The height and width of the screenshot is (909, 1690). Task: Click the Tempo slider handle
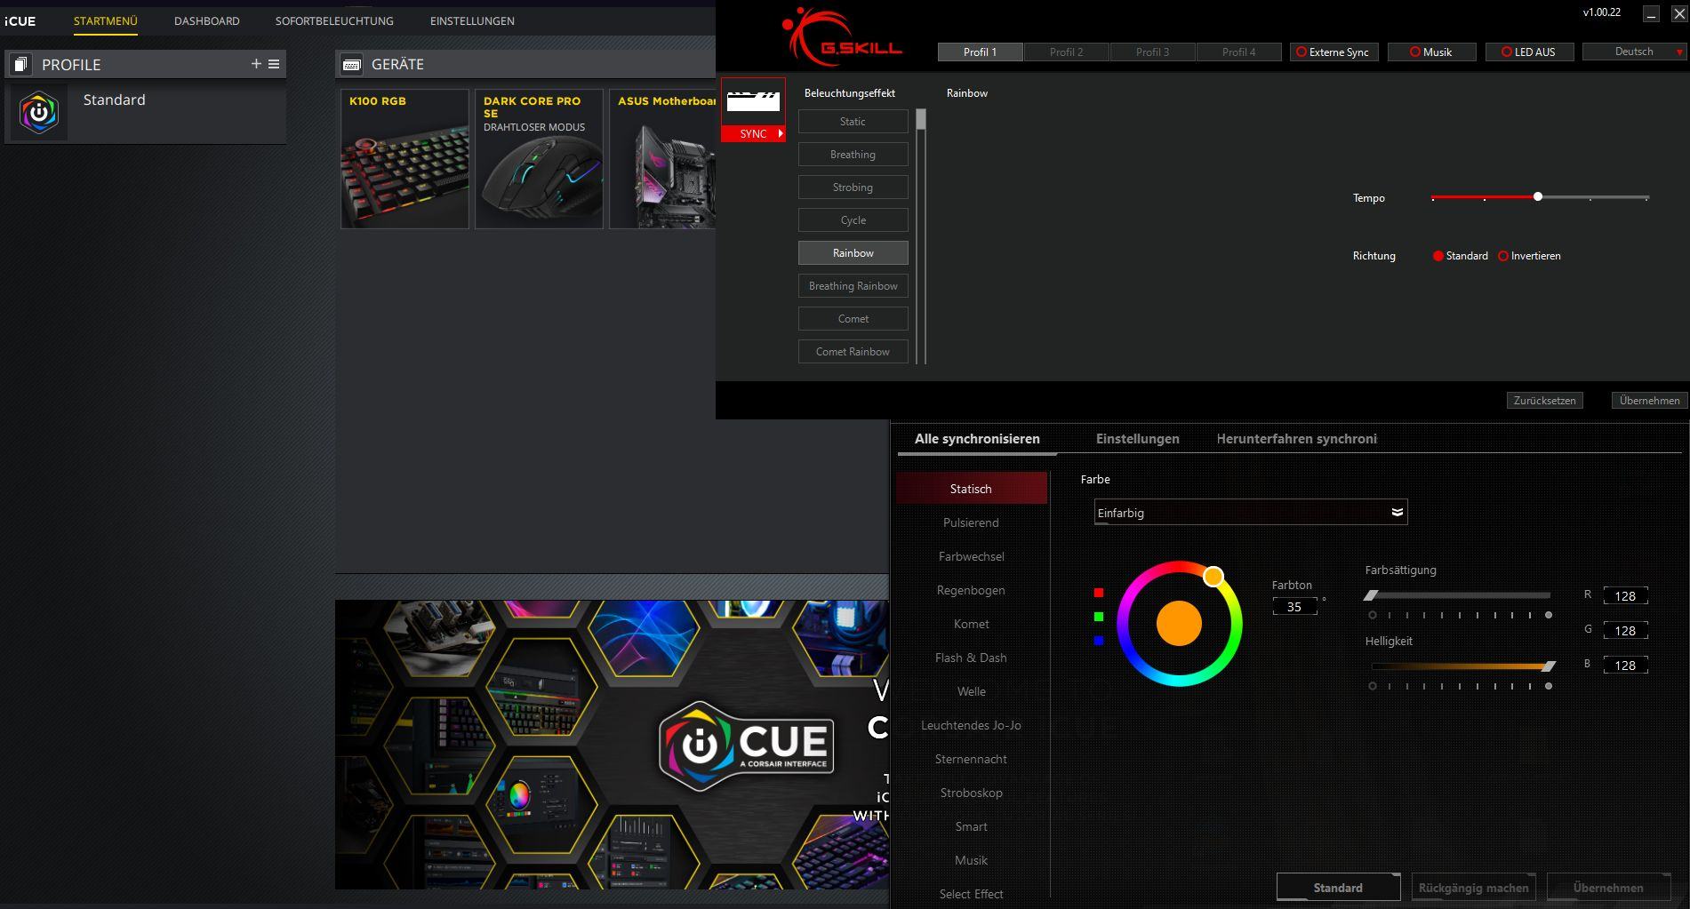1538,196
